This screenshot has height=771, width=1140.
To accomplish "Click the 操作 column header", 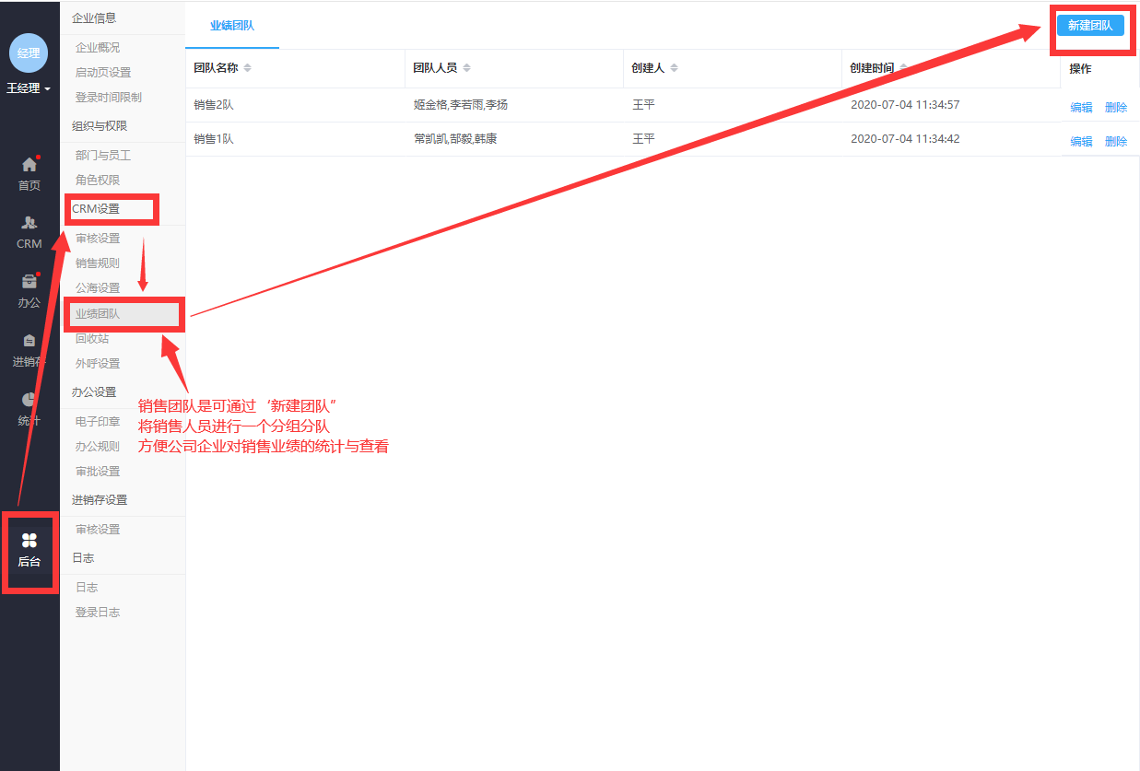I will pos(1080,69).
